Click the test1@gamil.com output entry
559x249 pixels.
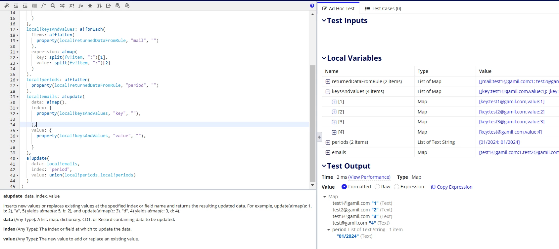pos(362,203)
